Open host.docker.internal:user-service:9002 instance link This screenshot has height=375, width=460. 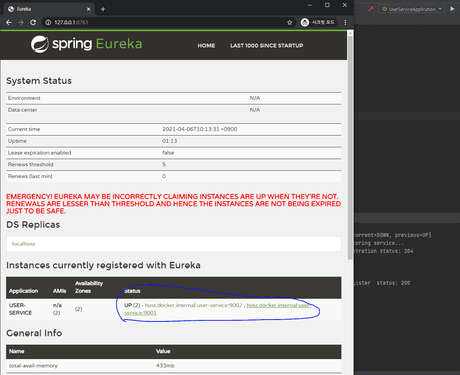194,305
